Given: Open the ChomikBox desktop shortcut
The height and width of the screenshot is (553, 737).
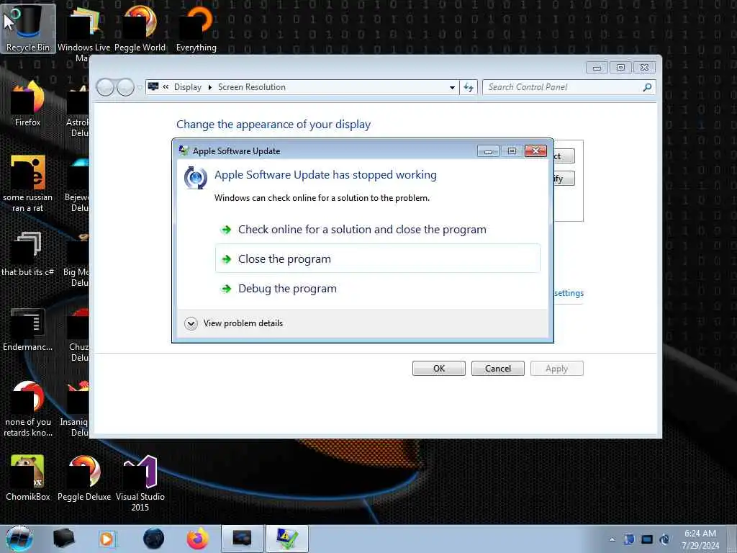Looking at the screenshot, I should (28, 478).
